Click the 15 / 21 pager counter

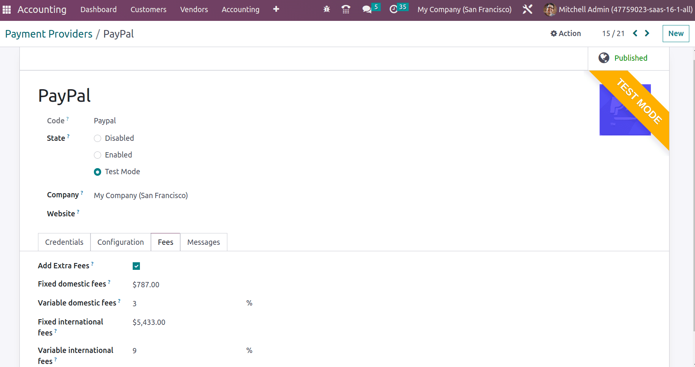click(613, 33)
